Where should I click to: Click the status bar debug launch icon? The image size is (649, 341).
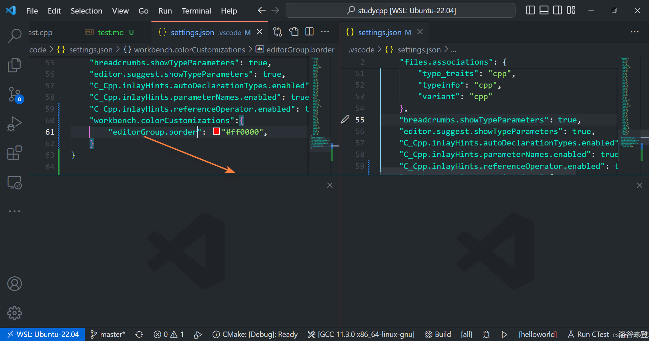click(x=198, y=335)
